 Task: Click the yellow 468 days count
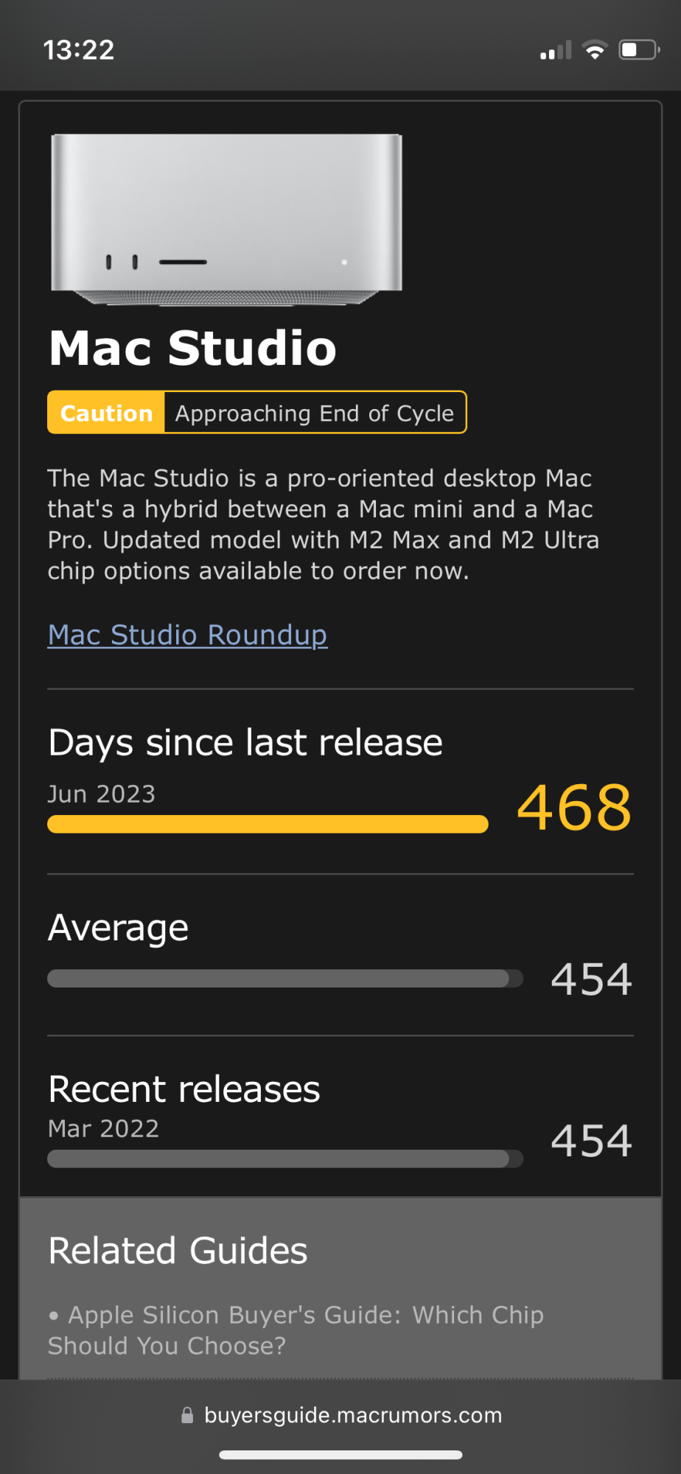[574, 808]
